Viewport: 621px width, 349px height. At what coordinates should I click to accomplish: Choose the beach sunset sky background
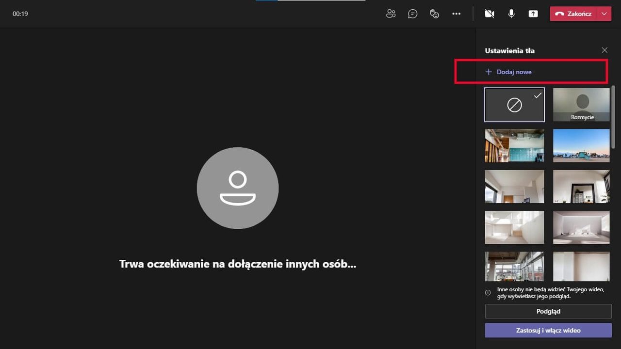coord(581,145)
